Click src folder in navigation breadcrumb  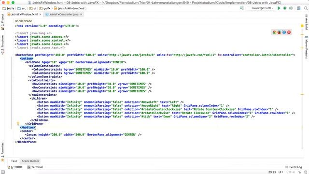[22, 8]
